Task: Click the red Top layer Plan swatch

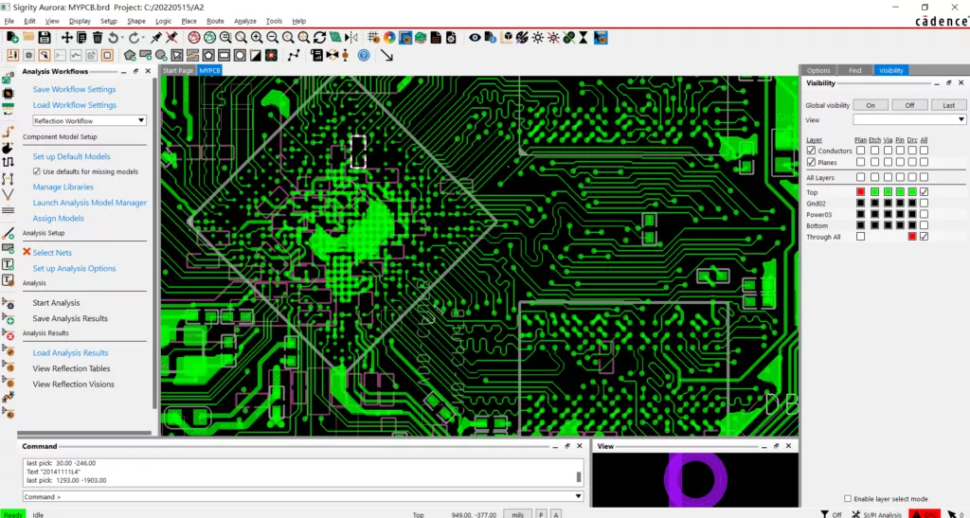Action: (x=860, y=192)
